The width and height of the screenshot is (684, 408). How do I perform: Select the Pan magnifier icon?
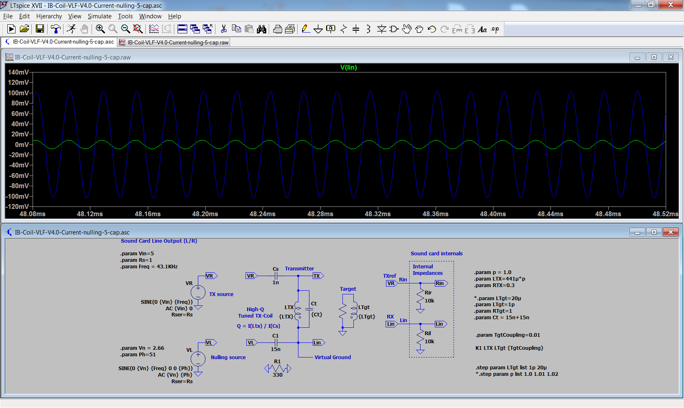113,29
